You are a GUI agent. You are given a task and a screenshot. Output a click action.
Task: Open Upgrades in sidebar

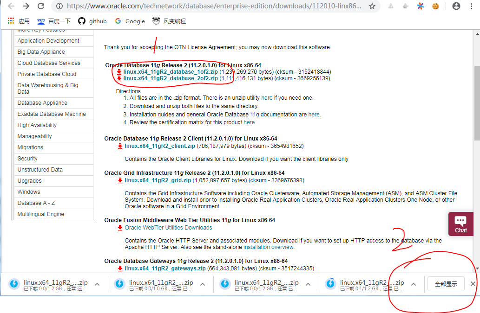(53, 181)
